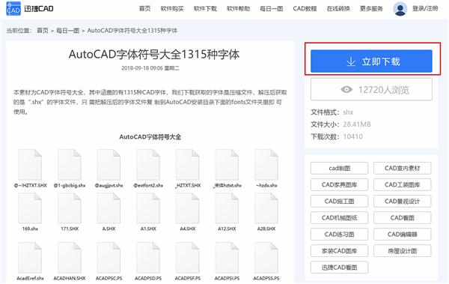
Task: Click the A.SHX file icon
Action: click(109, 208)
